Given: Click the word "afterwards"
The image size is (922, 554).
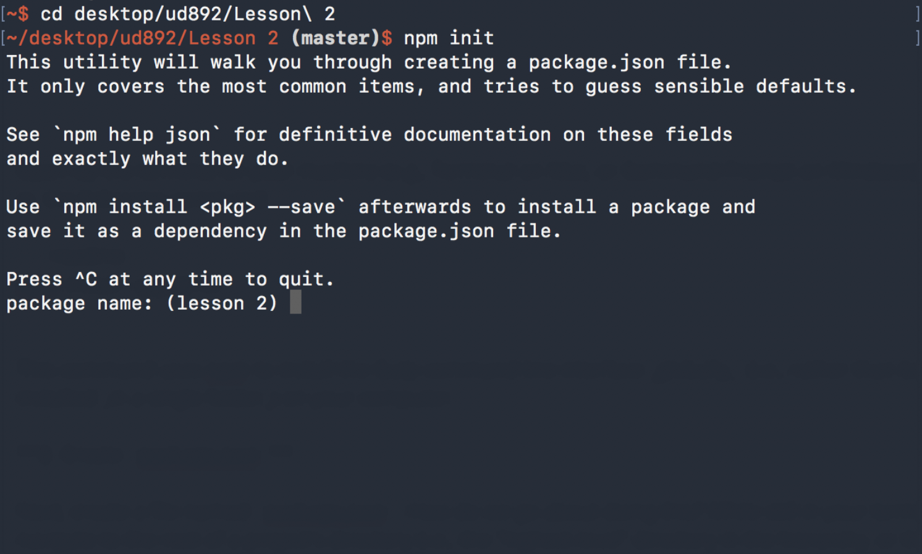Looking at the screenshot, I should [415, 207].
